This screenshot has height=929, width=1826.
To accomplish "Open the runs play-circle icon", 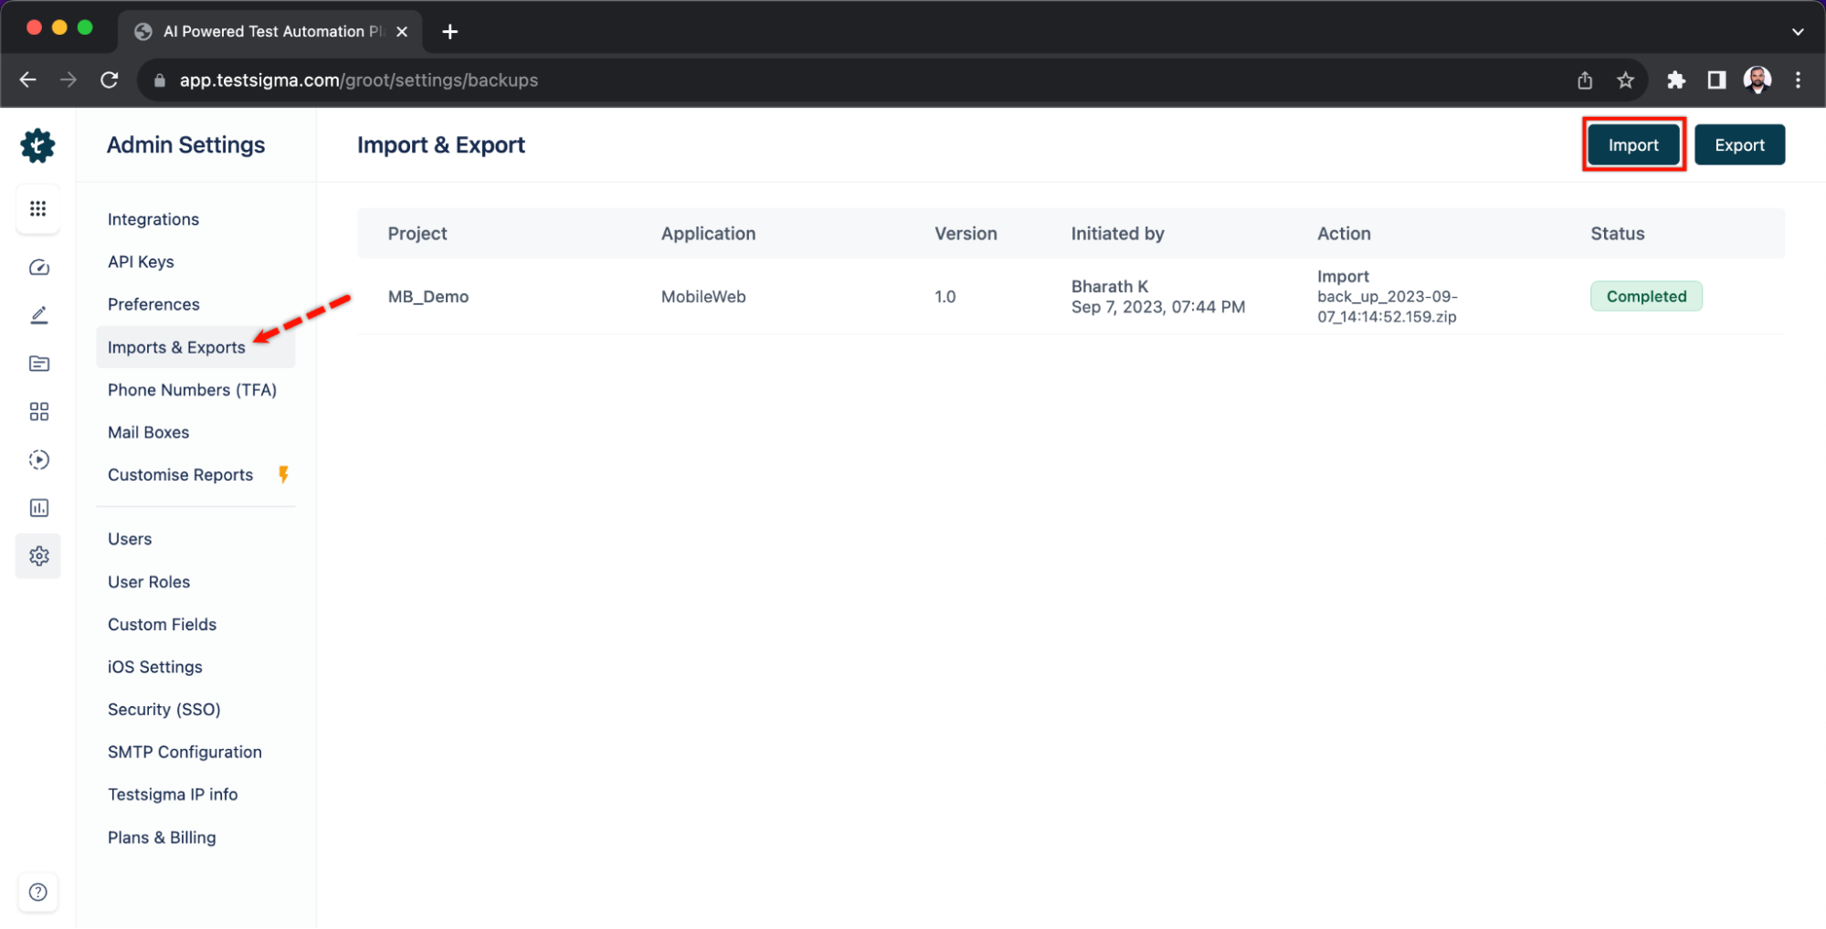I will pyautogui.click(x=38, y=459).
